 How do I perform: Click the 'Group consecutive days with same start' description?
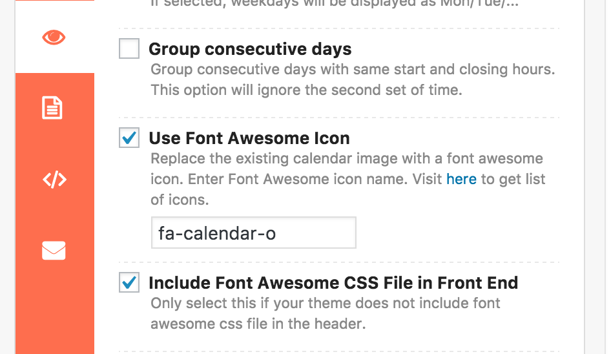pyautogui.click(x=353, y=69)
